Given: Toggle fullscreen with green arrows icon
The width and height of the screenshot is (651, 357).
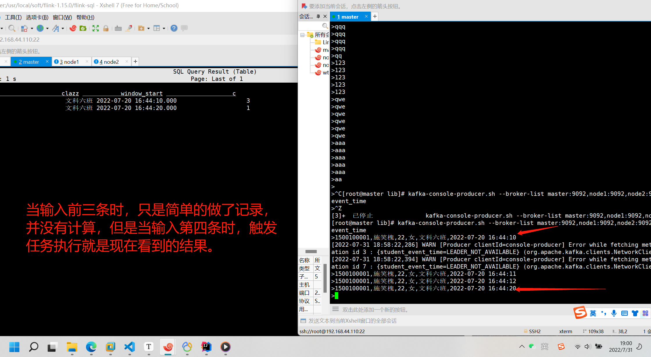Looking at the screenshot, I should [x=96, y=28].
